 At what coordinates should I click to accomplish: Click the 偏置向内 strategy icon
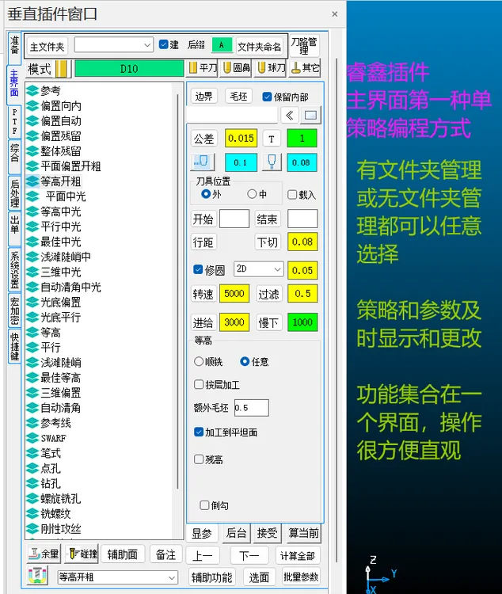[x=33, y=105]
